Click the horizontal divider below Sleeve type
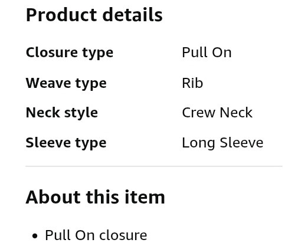 pos(154,166)
